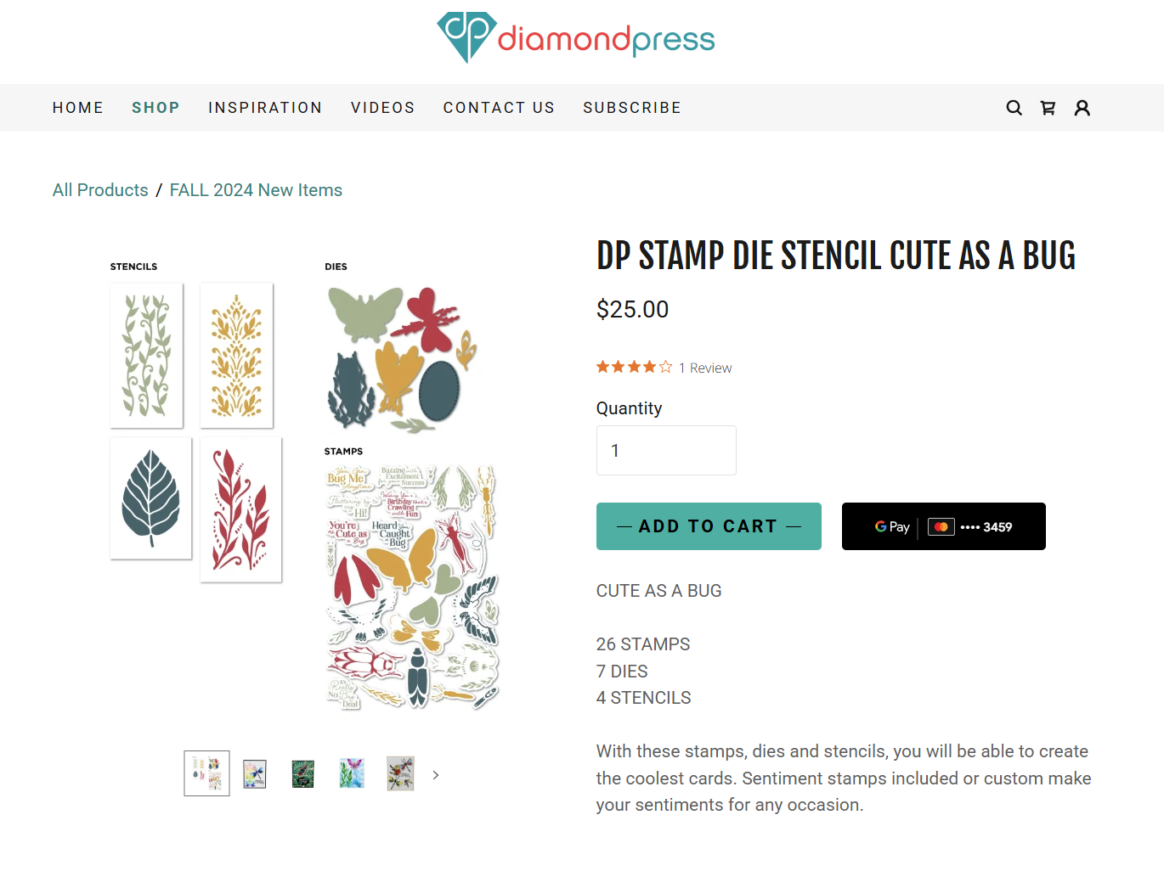Click the account profile icon

pos(1082,107)
